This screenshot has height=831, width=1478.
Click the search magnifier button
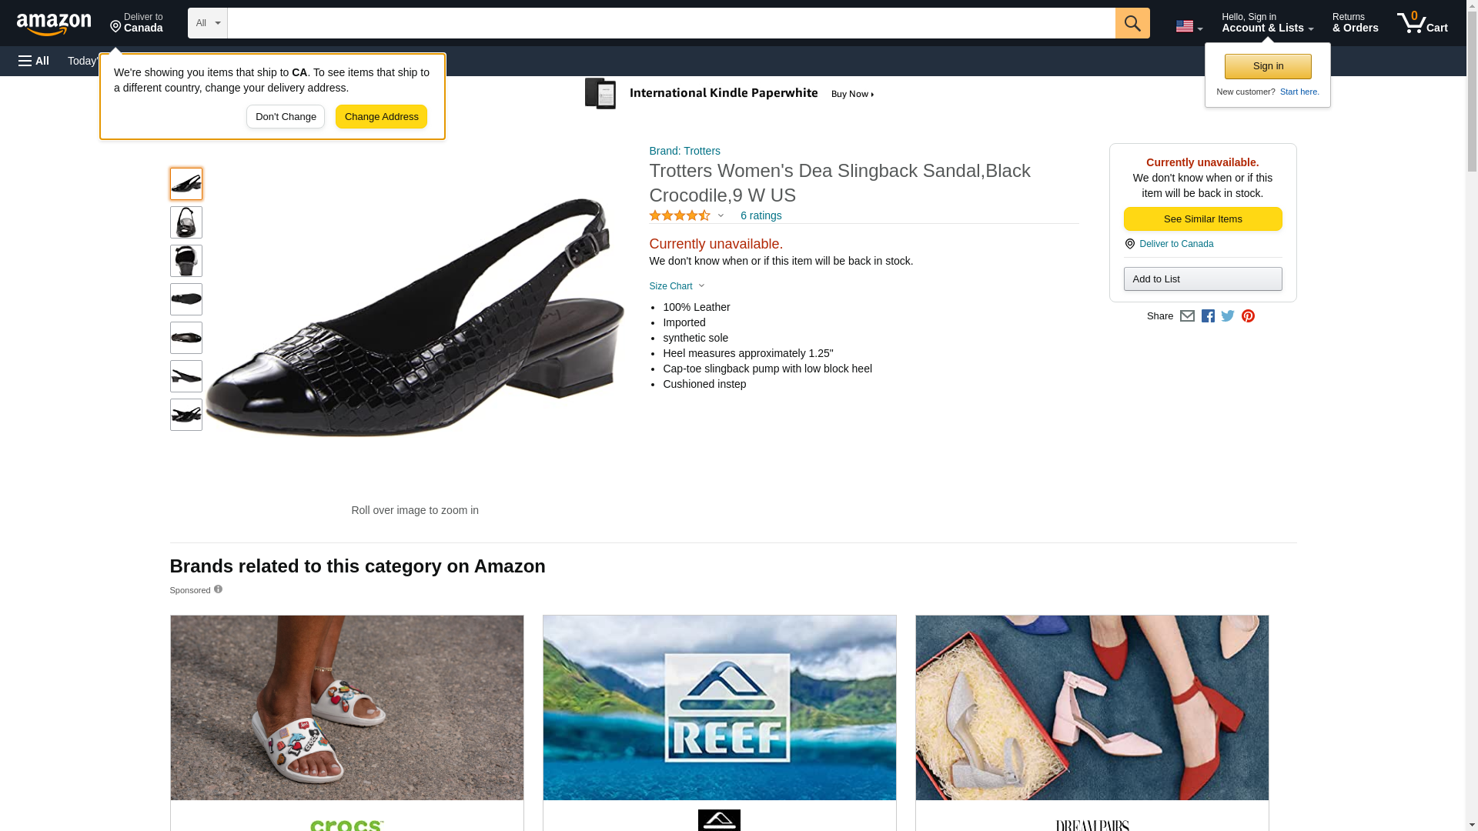click(x=1132, y=23)
